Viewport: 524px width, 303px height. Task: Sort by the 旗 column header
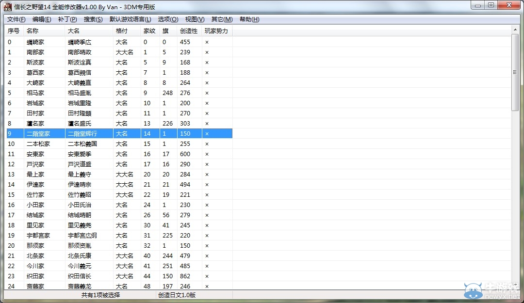[168, 31]
